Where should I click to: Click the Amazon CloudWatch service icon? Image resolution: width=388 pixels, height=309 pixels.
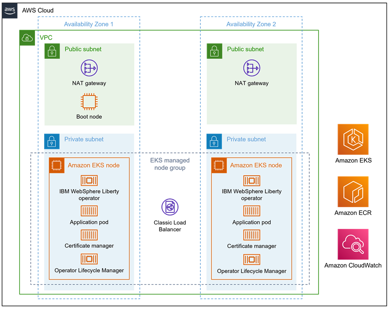(353, 244)
